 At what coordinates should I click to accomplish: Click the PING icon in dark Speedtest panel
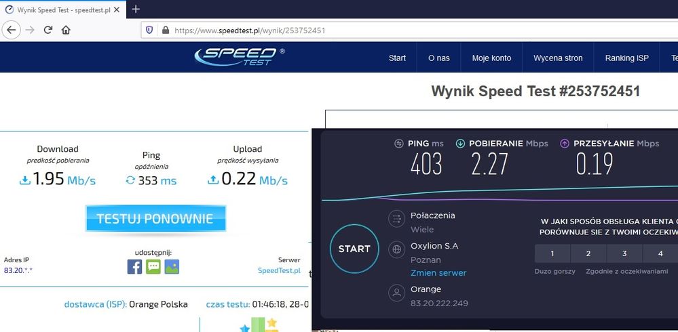(x=398, y=144)
